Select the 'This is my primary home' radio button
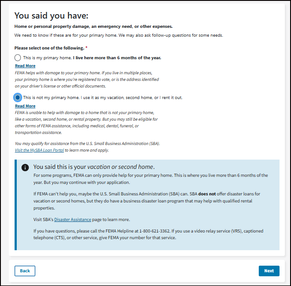Image resolution: width=291 pixels, height=286 pixels. [x=18, y=58]
